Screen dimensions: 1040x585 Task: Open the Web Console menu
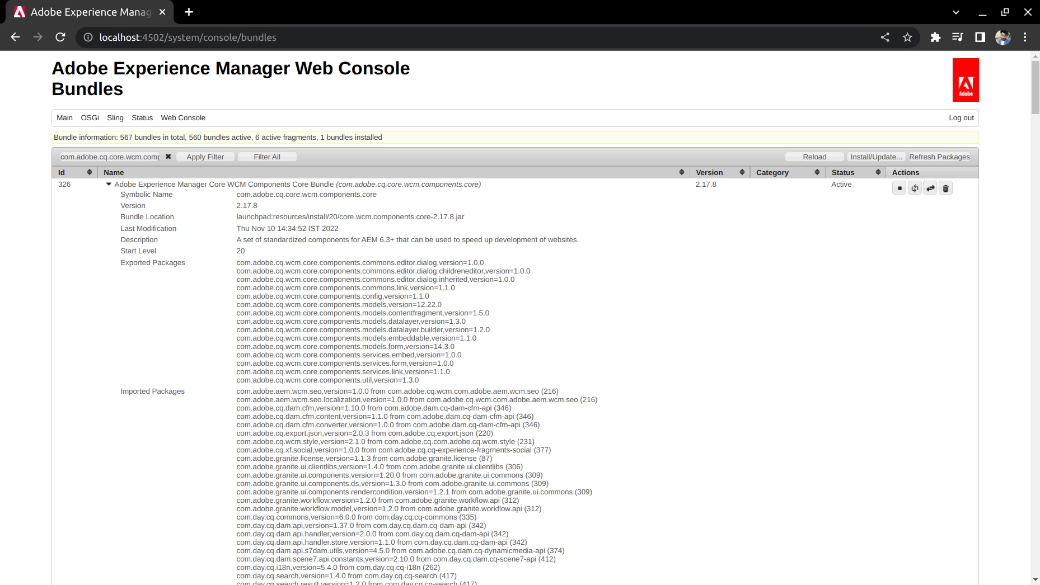[x=183, y=117]
